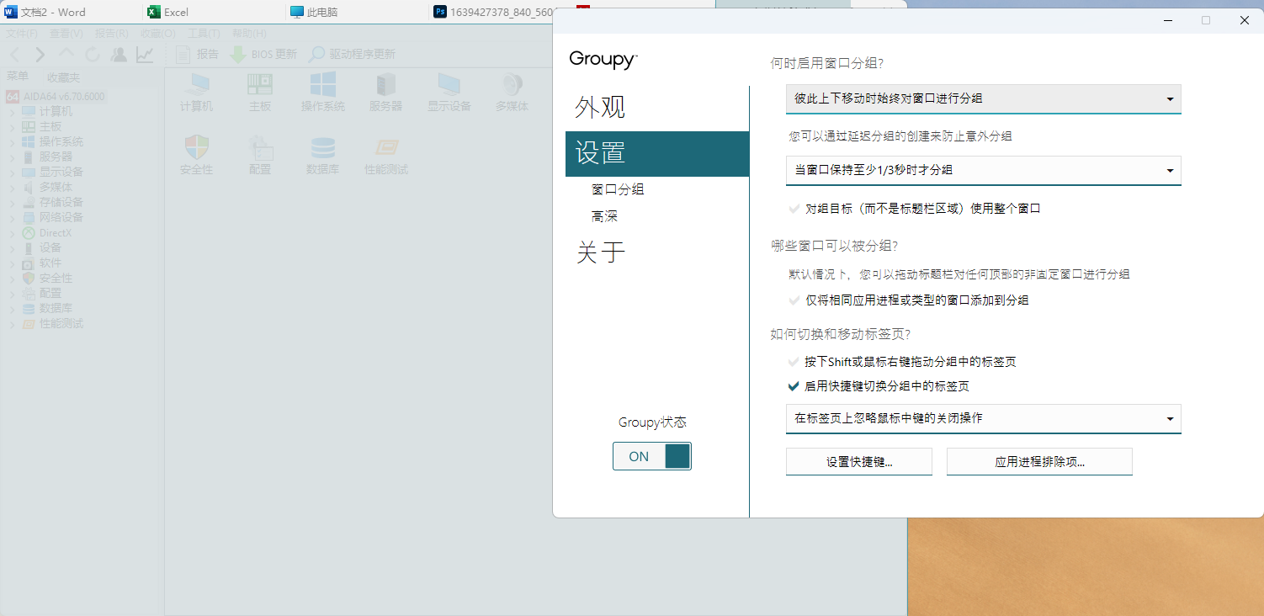Click the BIOS 更新 green arrow icon
This screenshot has width=1264, height=616.
[x=239, y=54]
